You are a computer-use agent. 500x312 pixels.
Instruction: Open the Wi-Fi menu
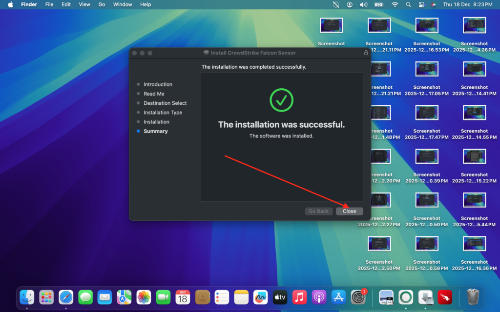(395, 4)
